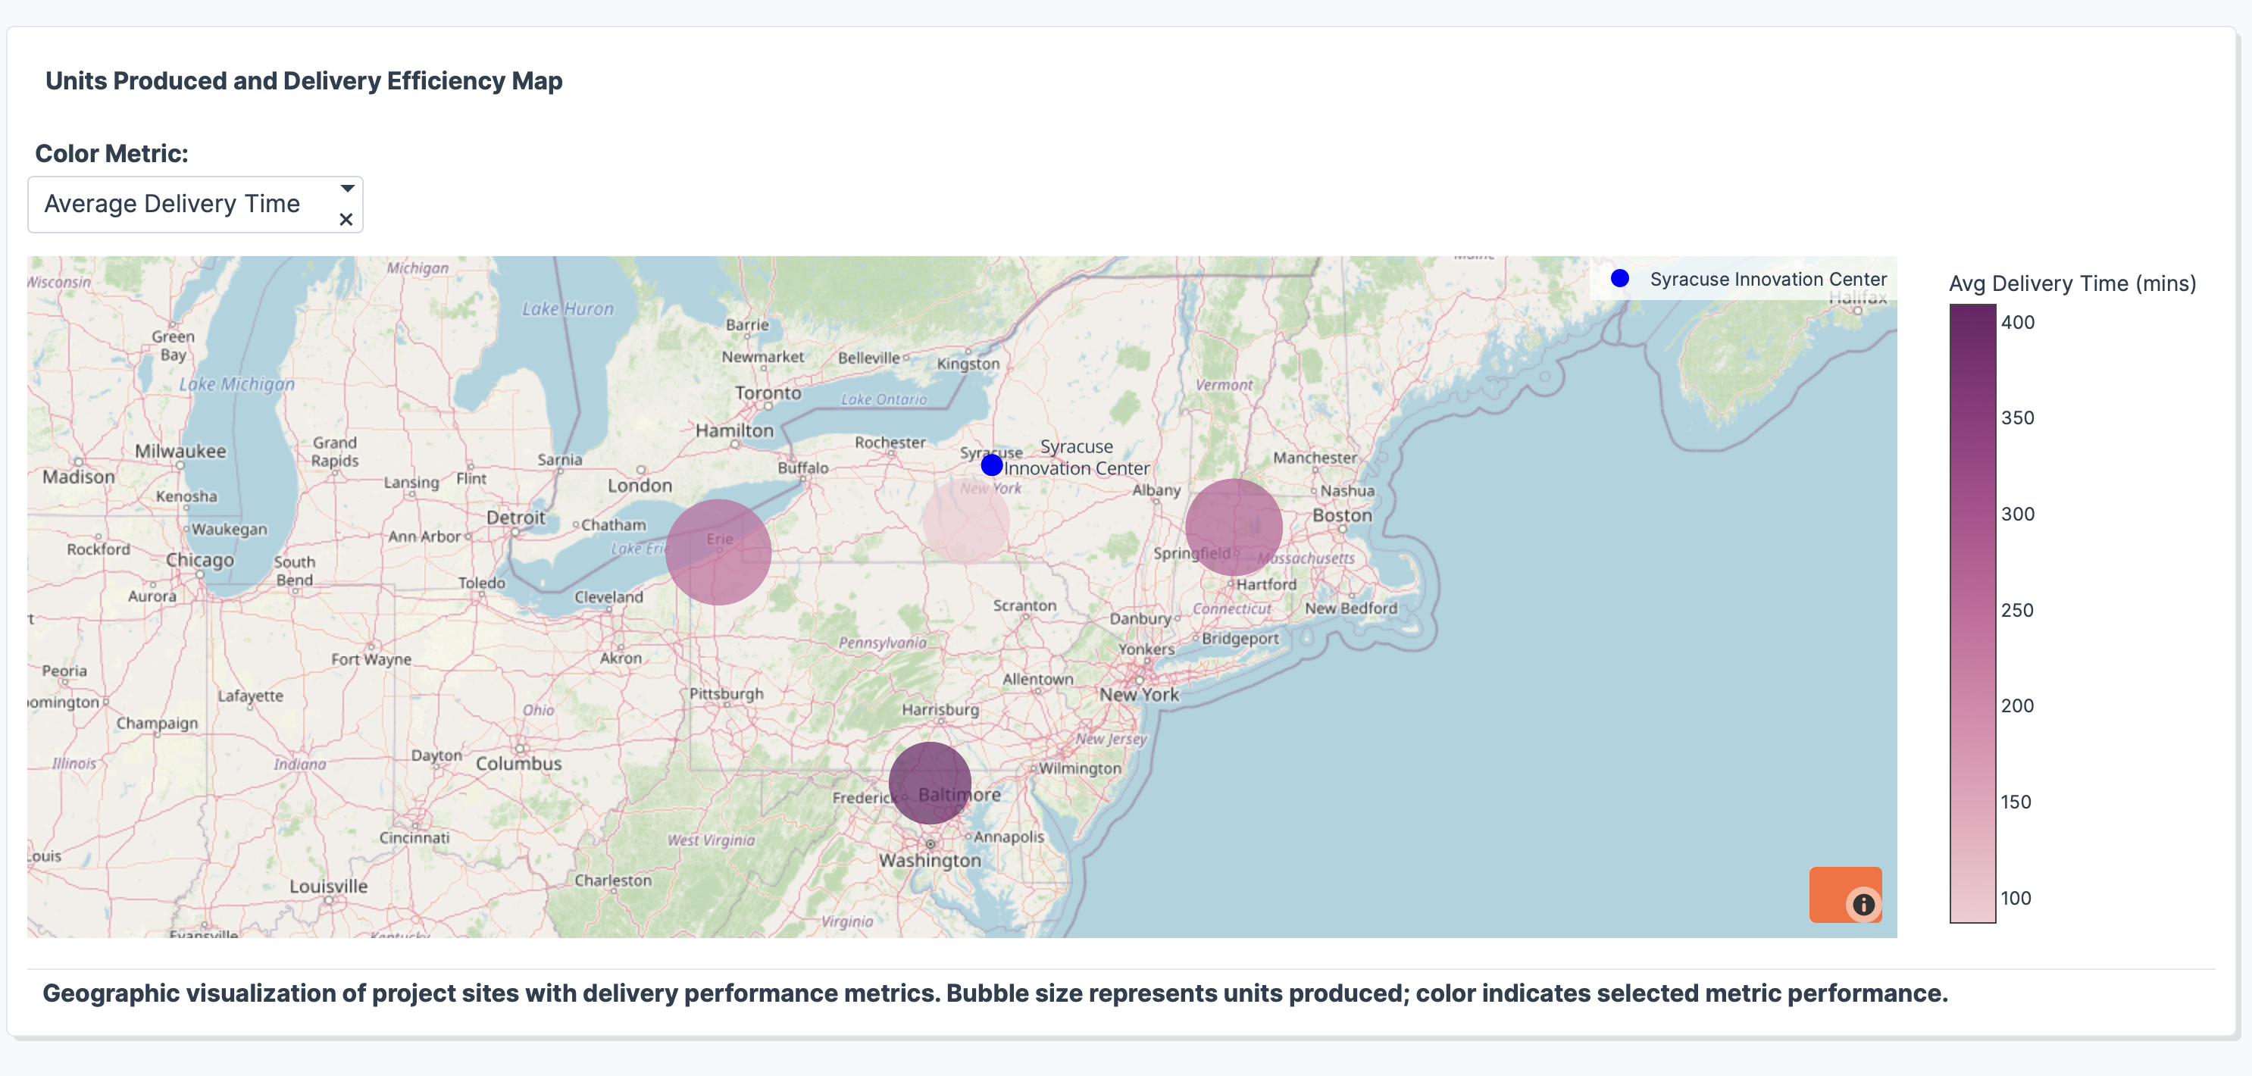Click the blue Syracuse Innovation Center marker
This screenshot has height=1076, width=2252.
(x=991, y=465)
